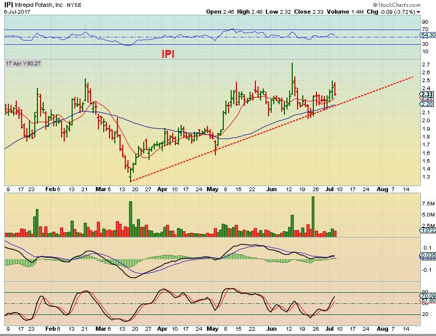Click Aug on the upper date axis
436x336 pixels.
pyautogui.click(x=382, y=189)
